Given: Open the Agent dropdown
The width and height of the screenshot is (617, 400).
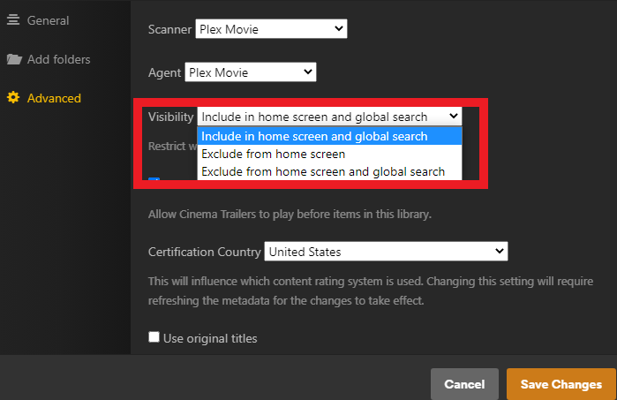Looking at the screenshot, I should pos(250,72).
